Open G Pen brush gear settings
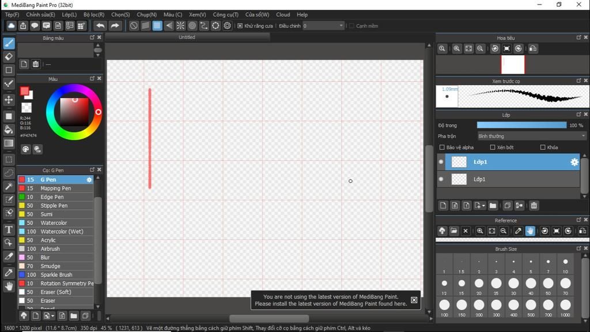The height and width of the screenshot is (332, 590). click(x=89, y=180)
